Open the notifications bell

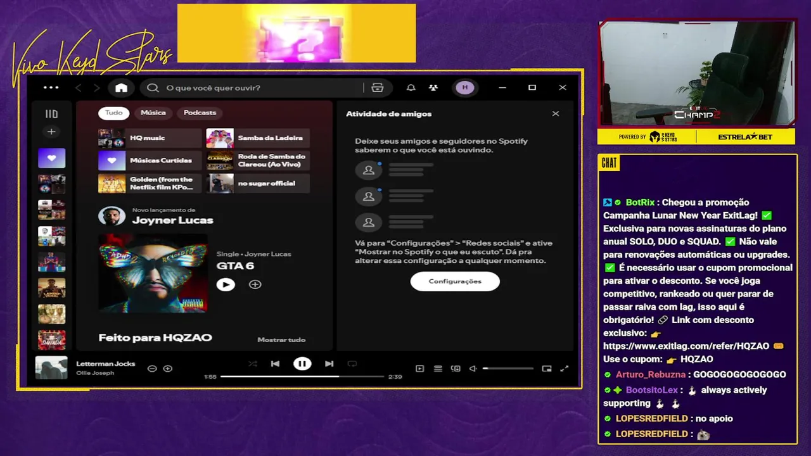[411, 87]
